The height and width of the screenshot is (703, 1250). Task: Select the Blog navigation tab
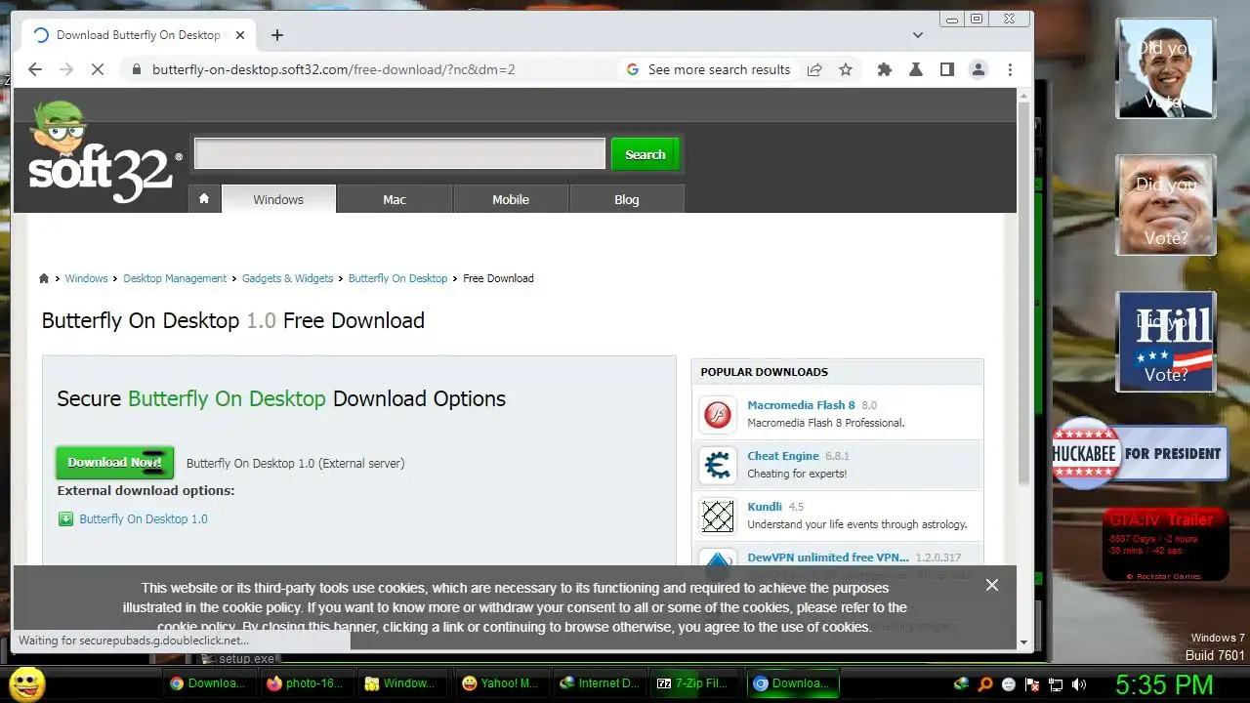click(627, 199)
